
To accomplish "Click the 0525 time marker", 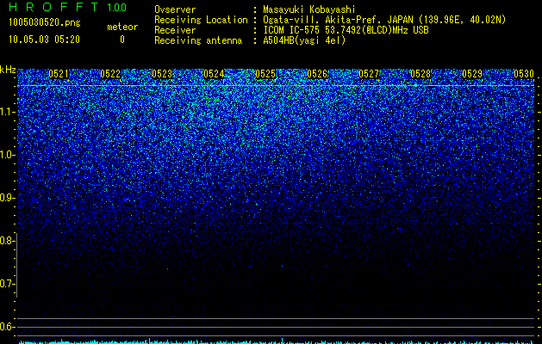I will pyautogui.click(x=265, y=74).
